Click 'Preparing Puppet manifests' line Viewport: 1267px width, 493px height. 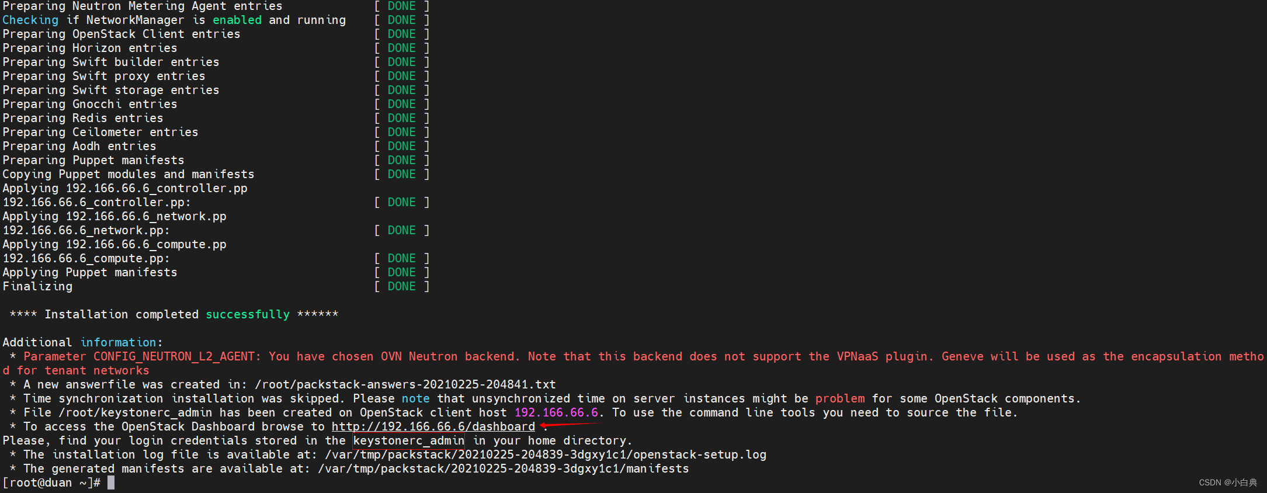point(93,160)
